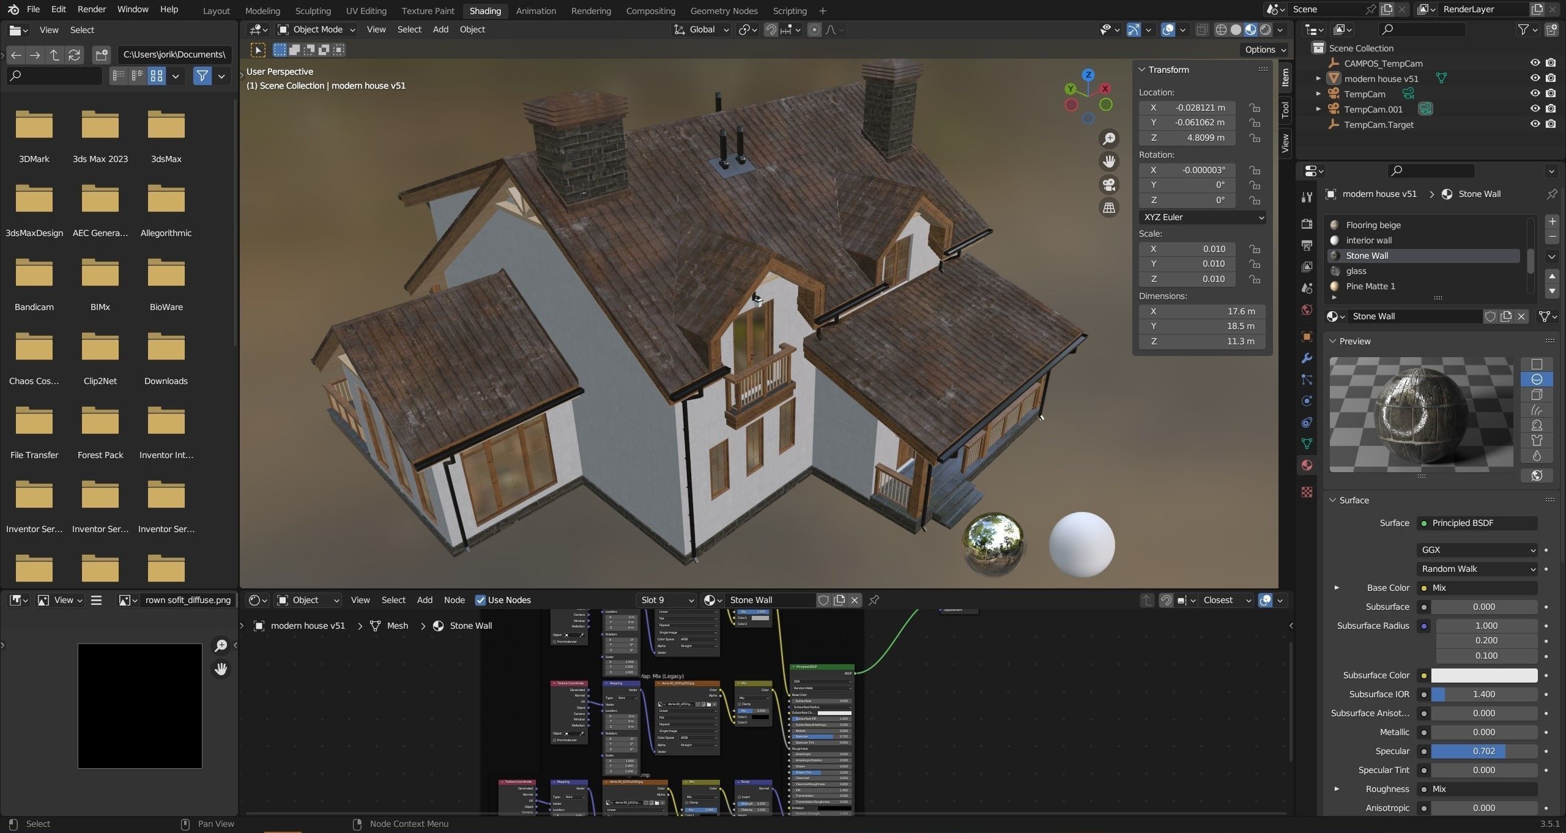Viewport: 1566px width, 833px height.
Task: Click the viewport zoom magnifier icon
Action: tap(1108, 139)
